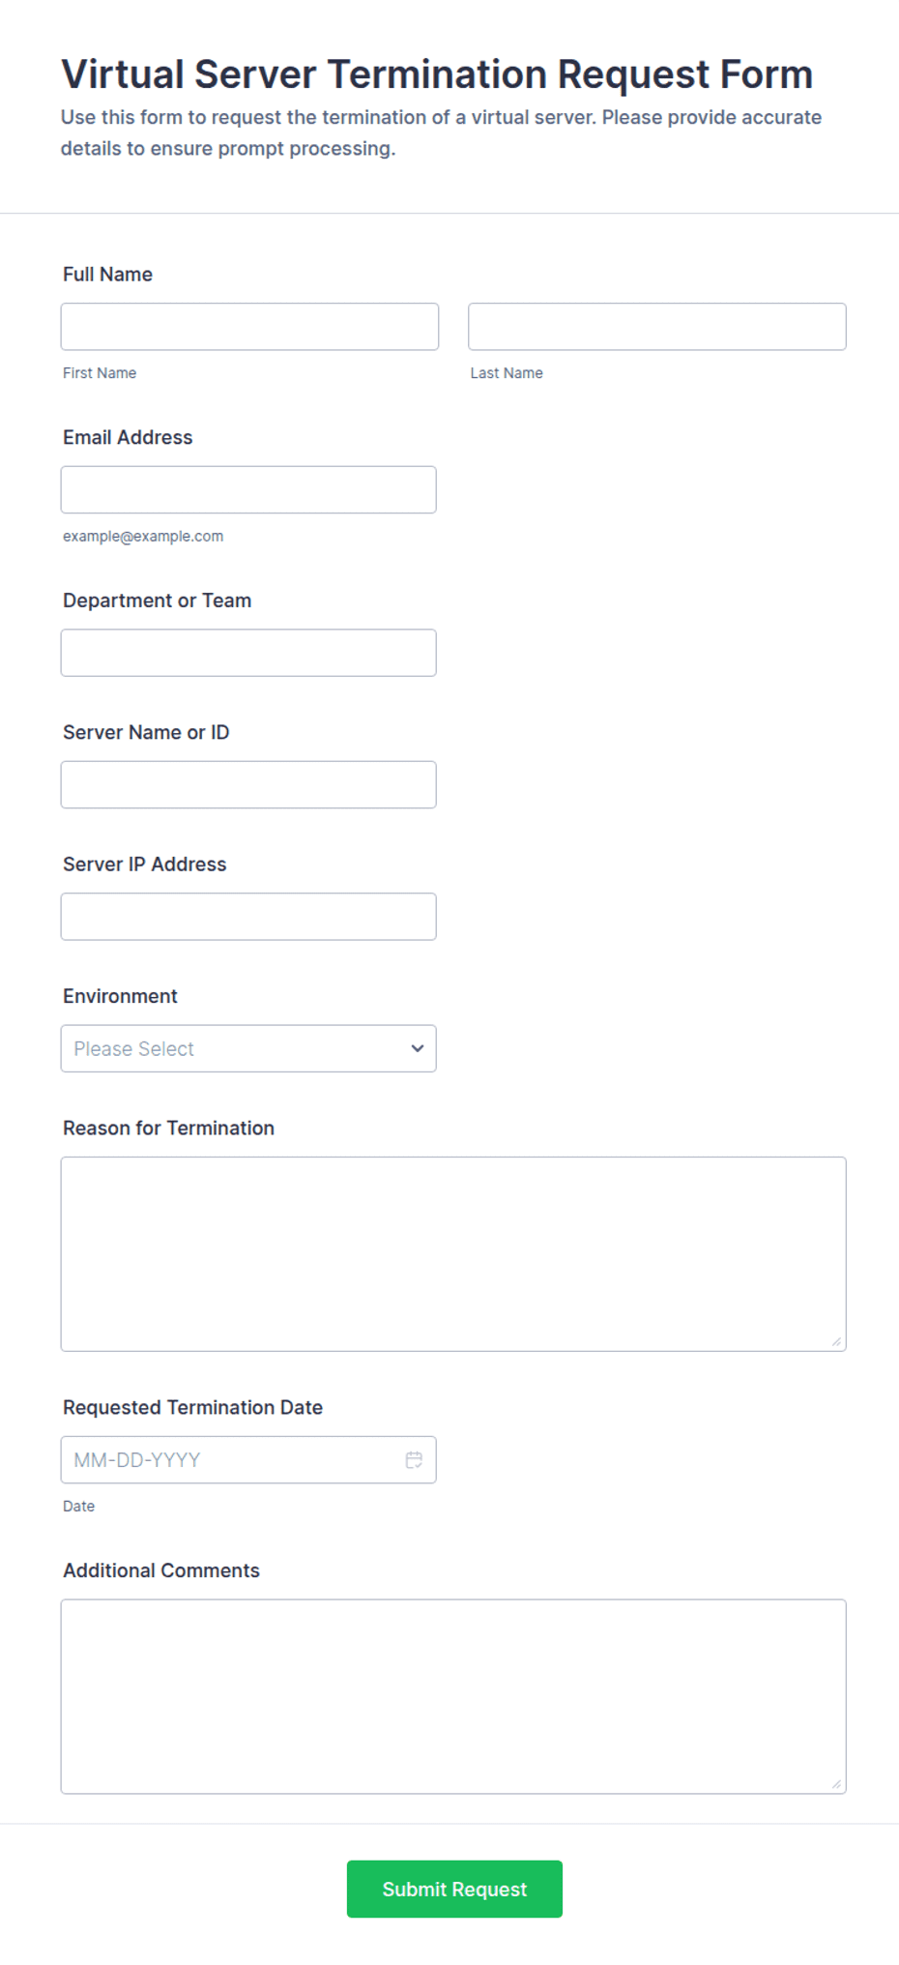Click the Full Name field label
This screenshot has height=1965, width=899.
(x=107, y=275)
